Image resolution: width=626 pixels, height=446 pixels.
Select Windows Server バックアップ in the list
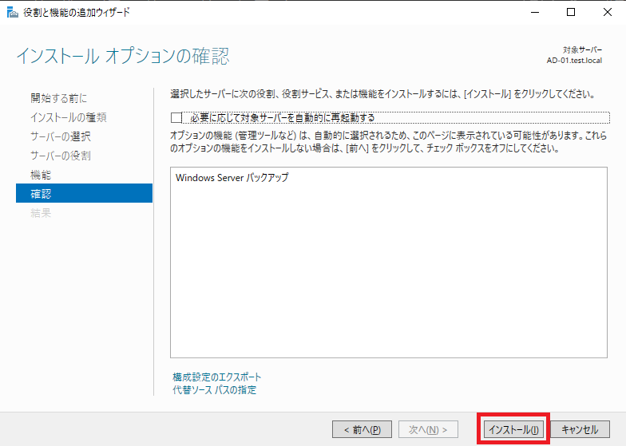click(232, 178)
